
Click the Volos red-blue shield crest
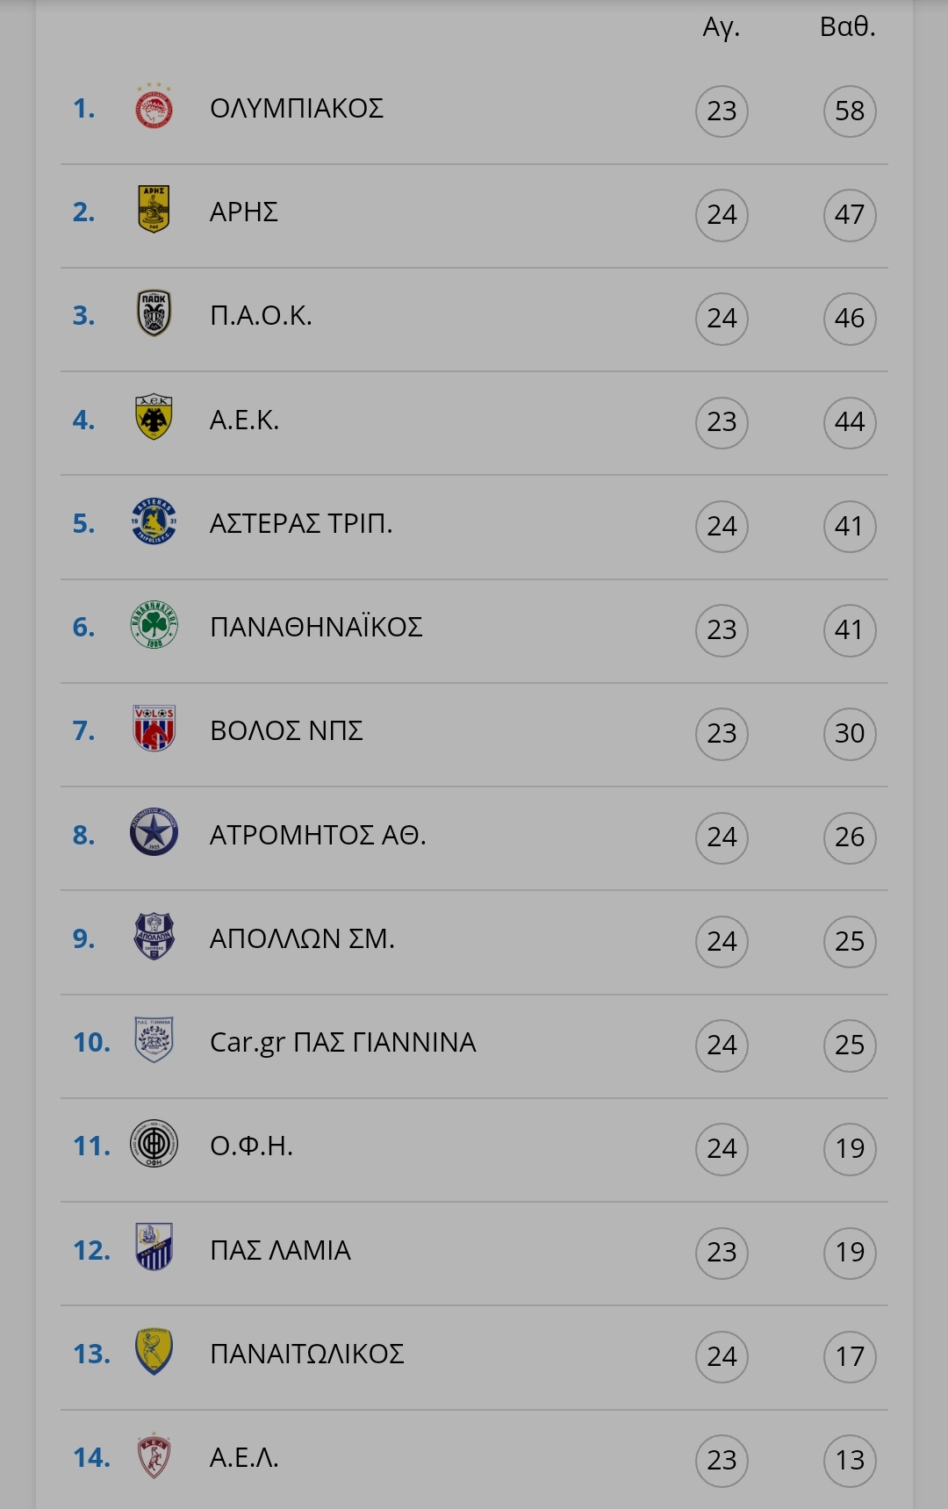click(154, 728)
